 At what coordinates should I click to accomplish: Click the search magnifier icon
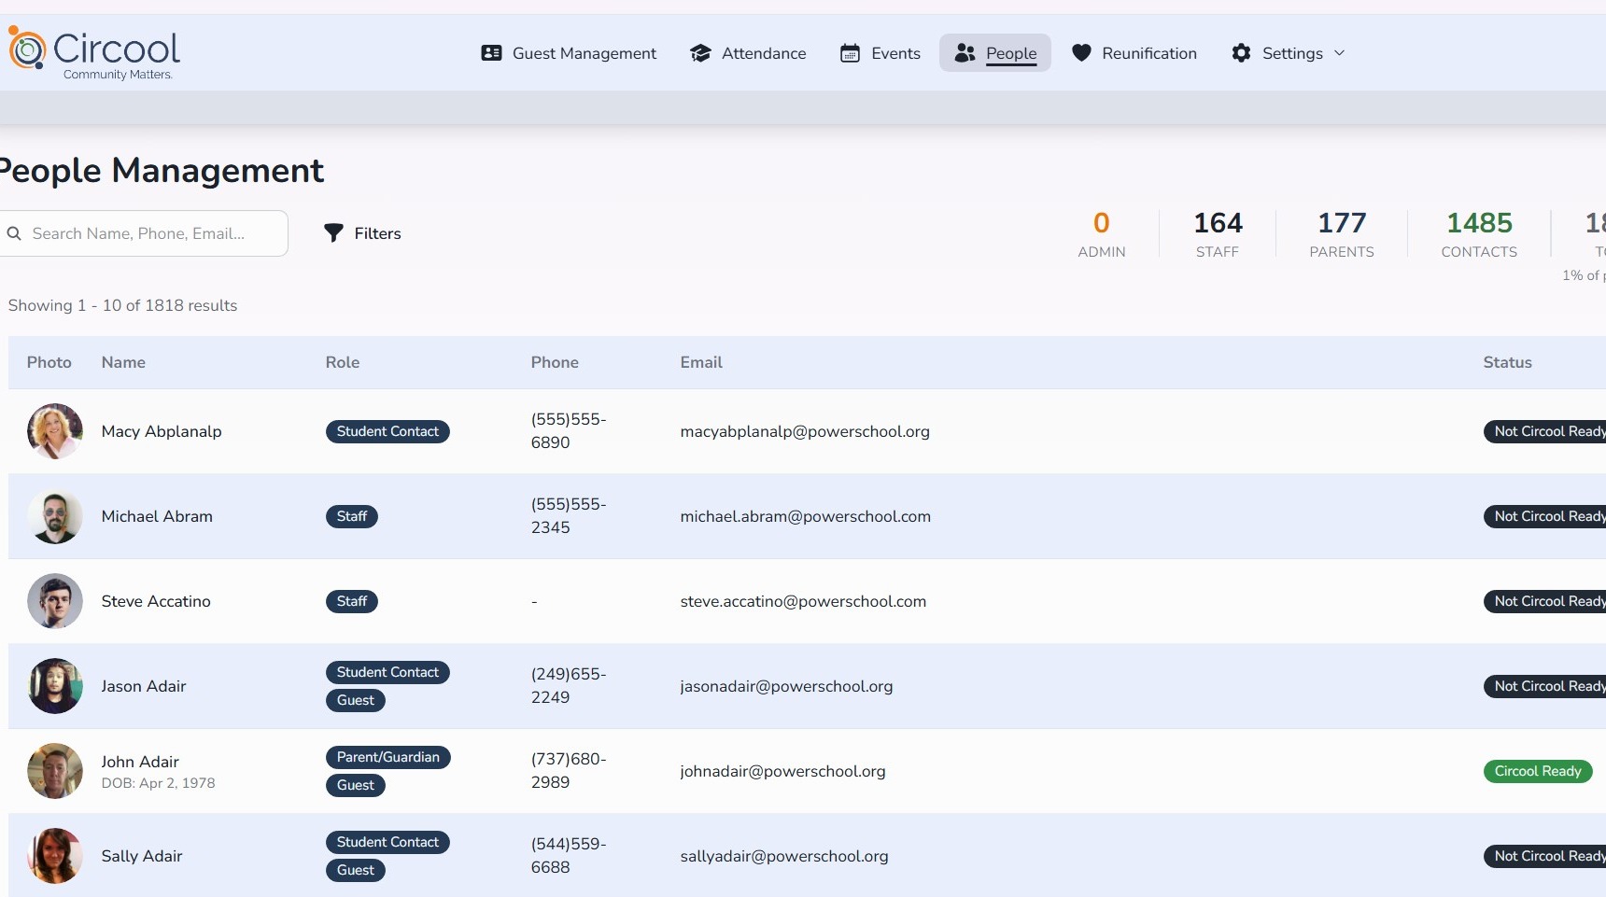pyautogui.click(x=14, y=233)
